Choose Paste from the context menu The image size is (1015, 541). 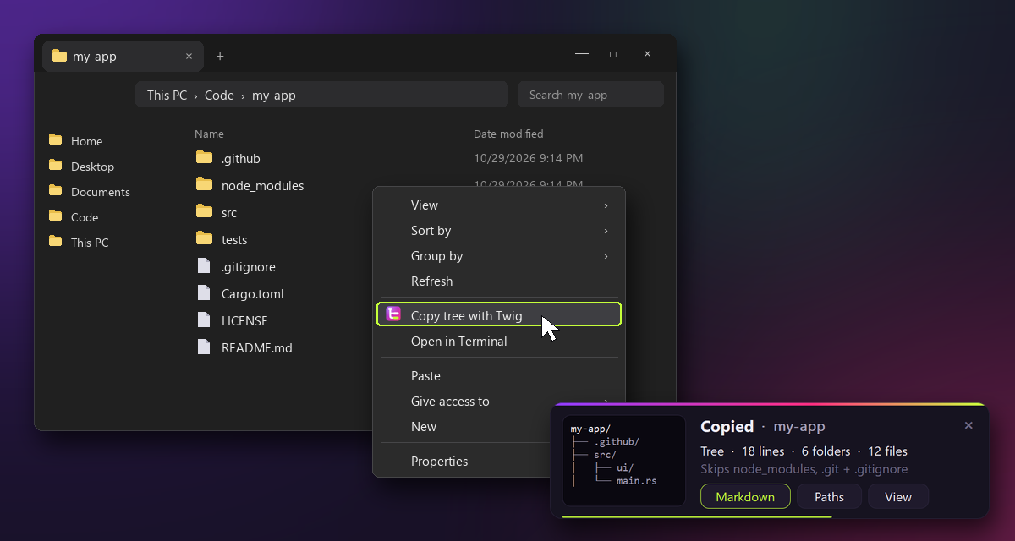coord(499,376)
